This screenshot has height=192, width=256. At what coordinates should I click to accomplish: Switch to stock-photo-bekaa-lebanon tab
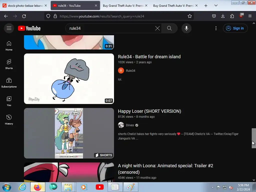coord(25,6)
